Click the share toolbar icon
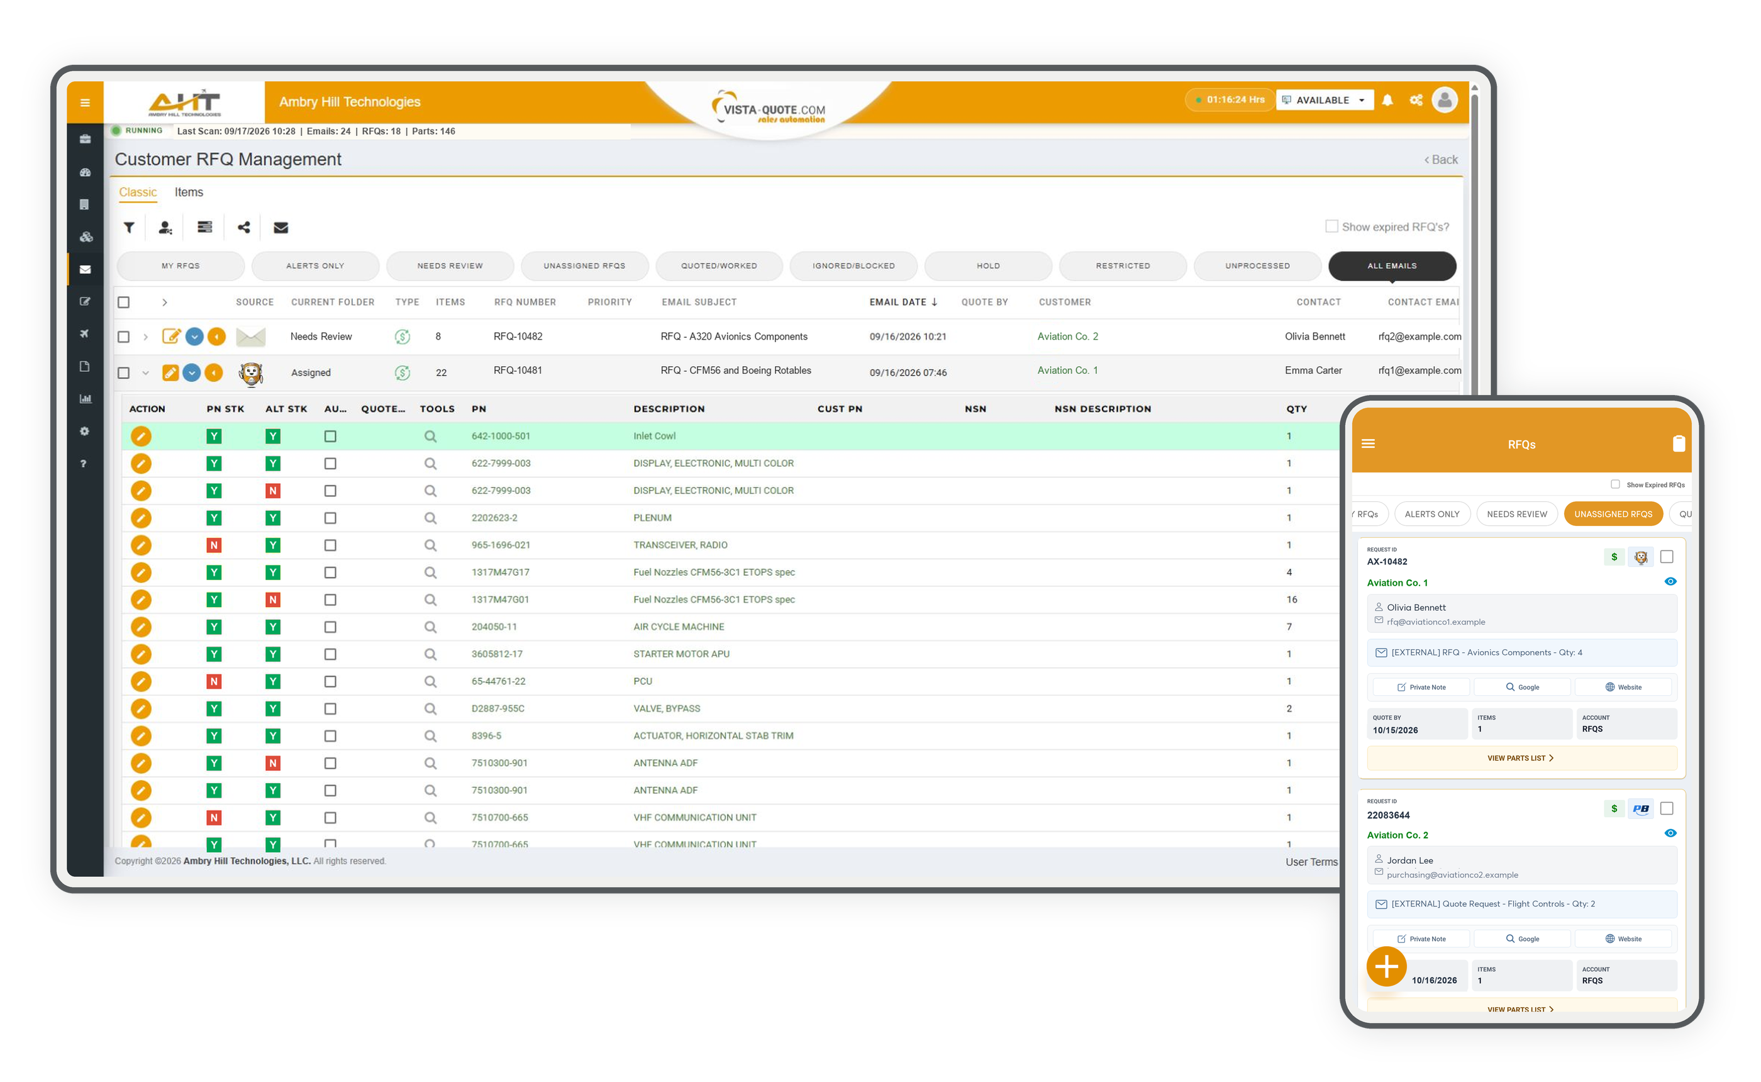Screen dimensions: 1761x1082 [x=244, y=228]
